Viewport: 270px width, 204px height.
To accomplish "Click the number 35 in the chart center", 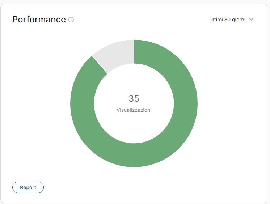I will (134, 98).
